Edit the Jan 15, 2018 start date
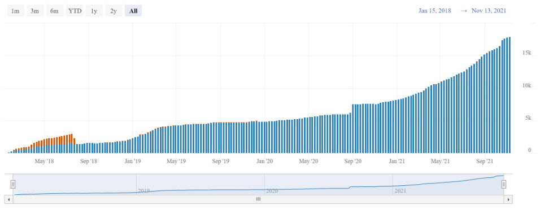This screenshot has width=540, height=209. coord(434,11)
